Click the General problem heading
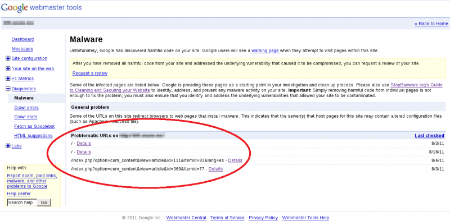The image size is (450, 221). 90,107
